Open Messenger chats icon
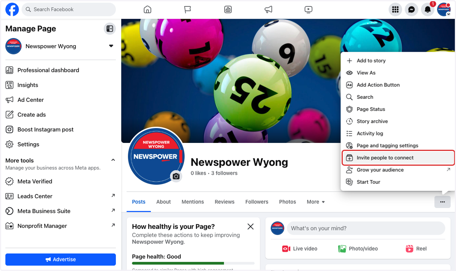This screenshot has width=456, height=271. coord(412,10)
